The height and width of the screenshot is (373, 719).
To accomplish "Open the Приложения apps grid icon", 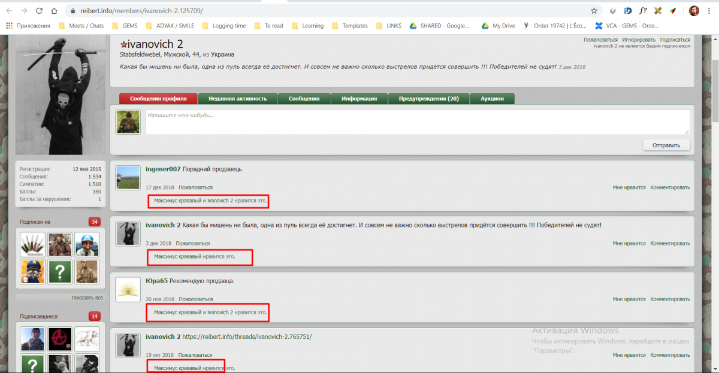I will (9, 26).
